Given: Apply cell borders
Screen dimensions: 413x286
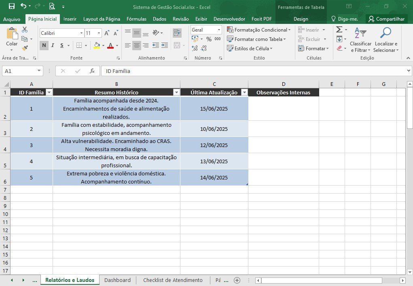Looking at the screenshot, I should (79, 45).
